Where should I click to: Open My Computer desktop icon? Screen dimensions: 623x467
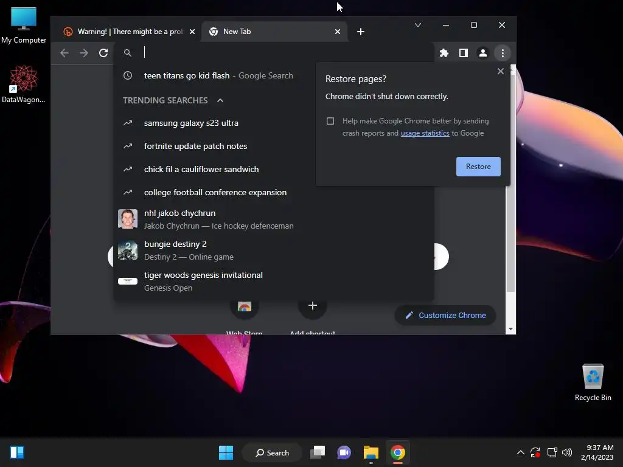pyautogui.click(x=24, y=26)
